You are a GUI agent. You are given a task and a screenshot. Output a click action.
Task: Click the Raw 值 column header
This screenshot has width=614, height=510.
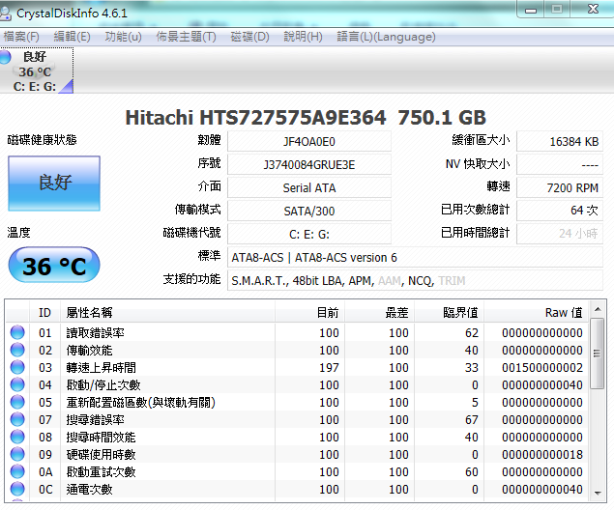536,313
